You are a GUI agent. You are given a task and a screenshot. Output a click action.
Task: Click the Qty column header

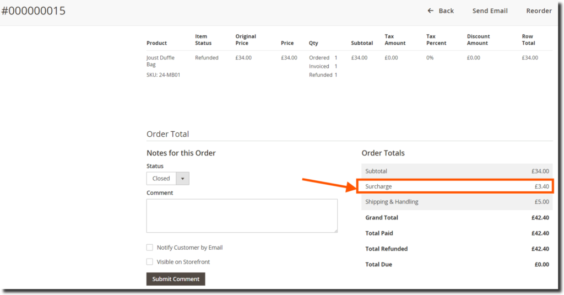click(313, 43)
